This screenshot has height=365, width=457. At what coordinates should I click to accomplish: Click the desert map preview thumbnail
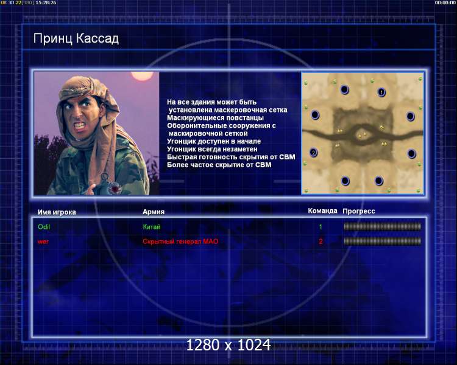(x=363, y=133)
